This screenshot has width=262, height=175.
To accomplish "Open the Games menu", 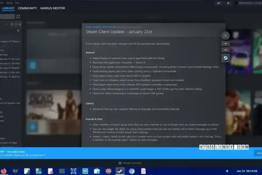I will (10, 3).
